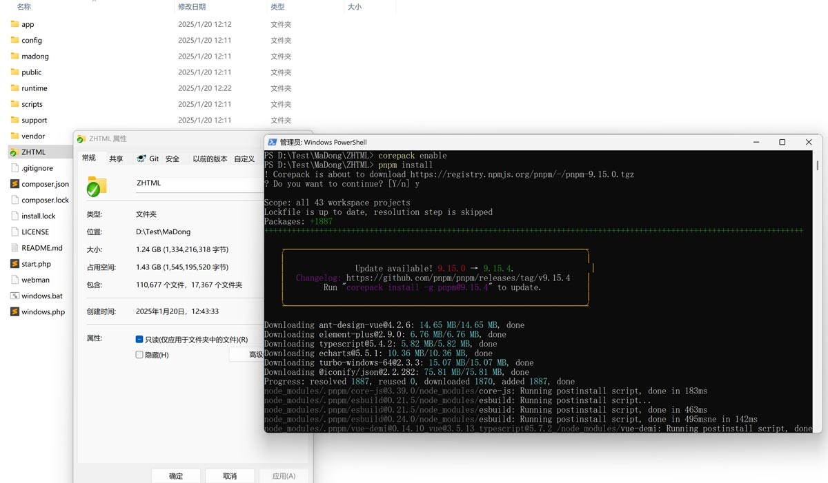Click the 'Scope: all 43 workspace projects' line
The height and width of the screenshot is (483, 828).
pyautogui.click(x=337, y=203)
